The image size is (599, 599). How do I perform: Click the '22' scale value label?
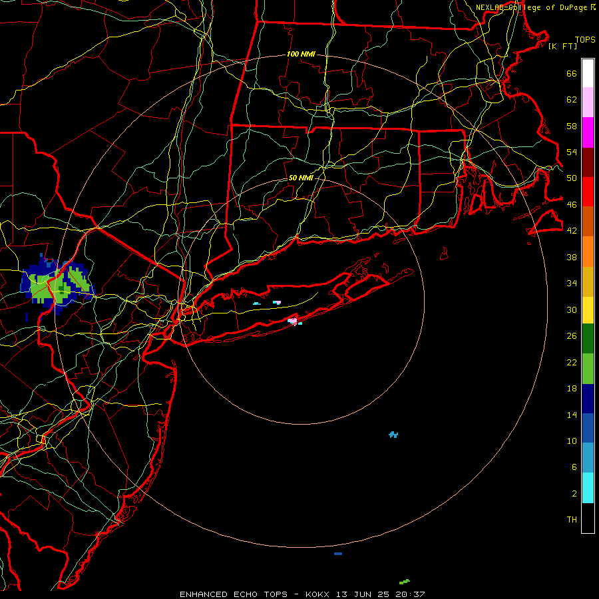coord(572,363)
